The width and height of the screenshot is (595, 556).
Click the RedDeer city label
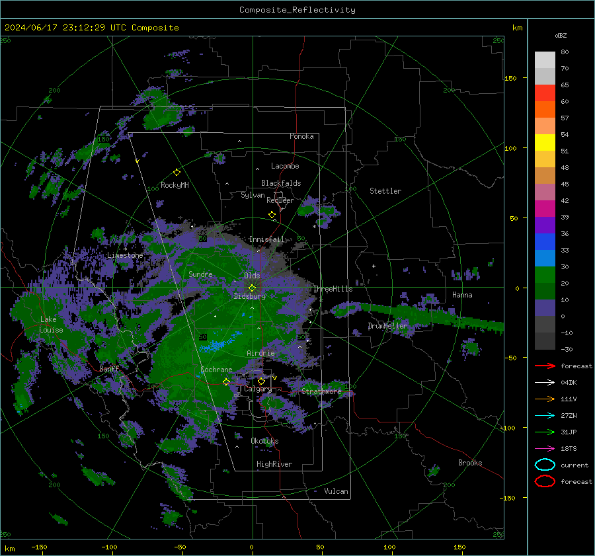click(x=280, y=200)
